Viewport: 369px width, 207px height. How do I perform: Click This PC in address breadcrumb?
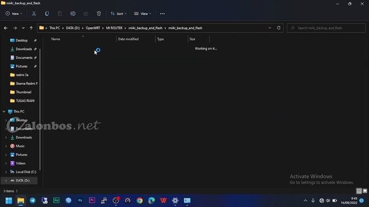click(55, 28)
